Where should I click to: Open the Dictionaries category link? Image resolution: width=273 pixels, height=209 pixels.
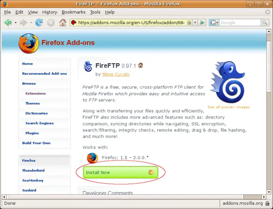click(x=37, y=113)
